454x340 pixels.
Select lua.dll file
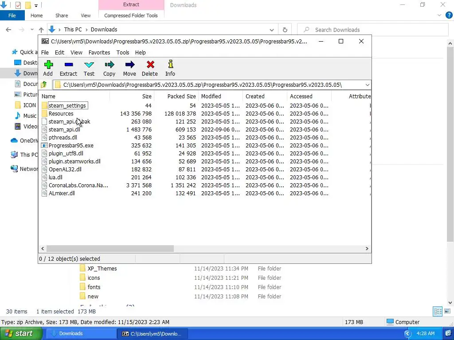(x=55, y=177)
